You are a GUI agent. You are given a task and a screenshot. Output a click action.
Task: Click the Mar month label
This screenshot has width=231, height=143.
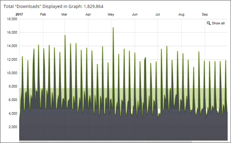(x=64, y=14)
